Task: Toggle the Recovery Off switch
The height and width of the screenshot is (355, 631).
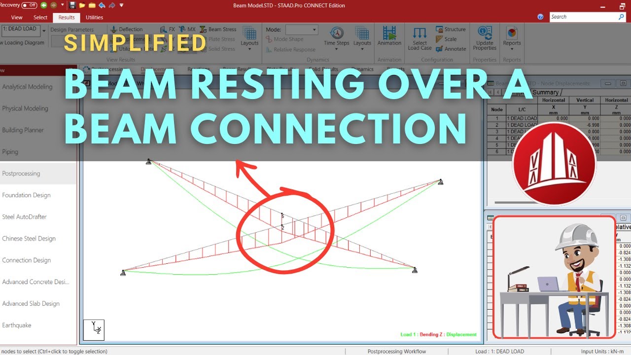Action: point(29,5)
